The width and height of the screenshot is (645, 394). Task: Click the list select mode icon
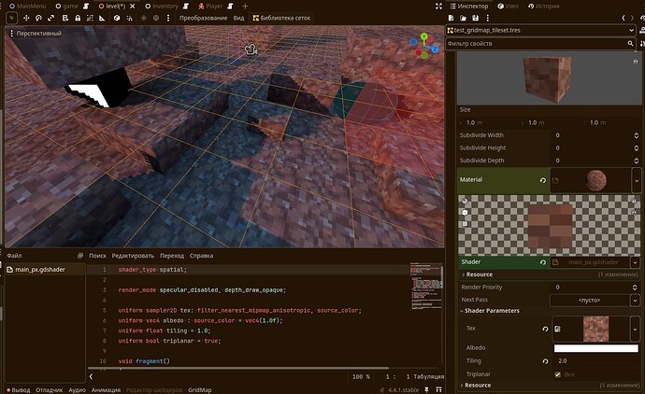pos(65,18)
